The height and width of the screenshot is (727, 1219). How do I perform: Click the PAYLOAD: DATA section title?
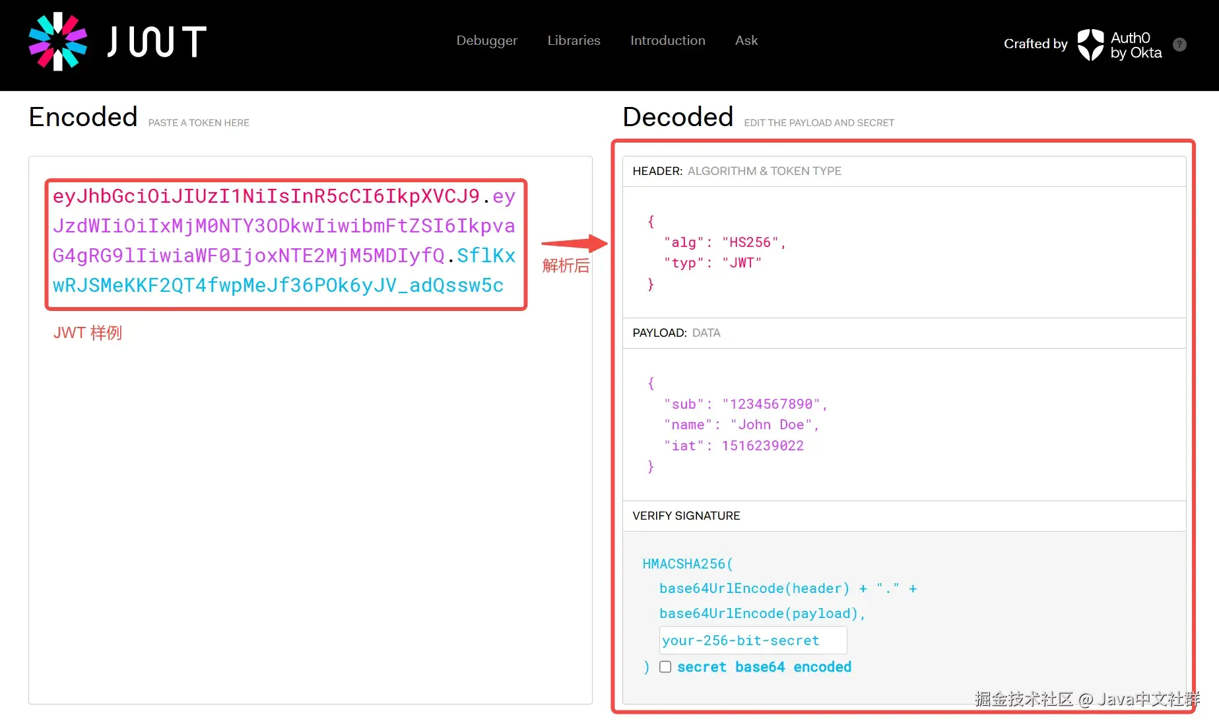(x=676, y=333)
